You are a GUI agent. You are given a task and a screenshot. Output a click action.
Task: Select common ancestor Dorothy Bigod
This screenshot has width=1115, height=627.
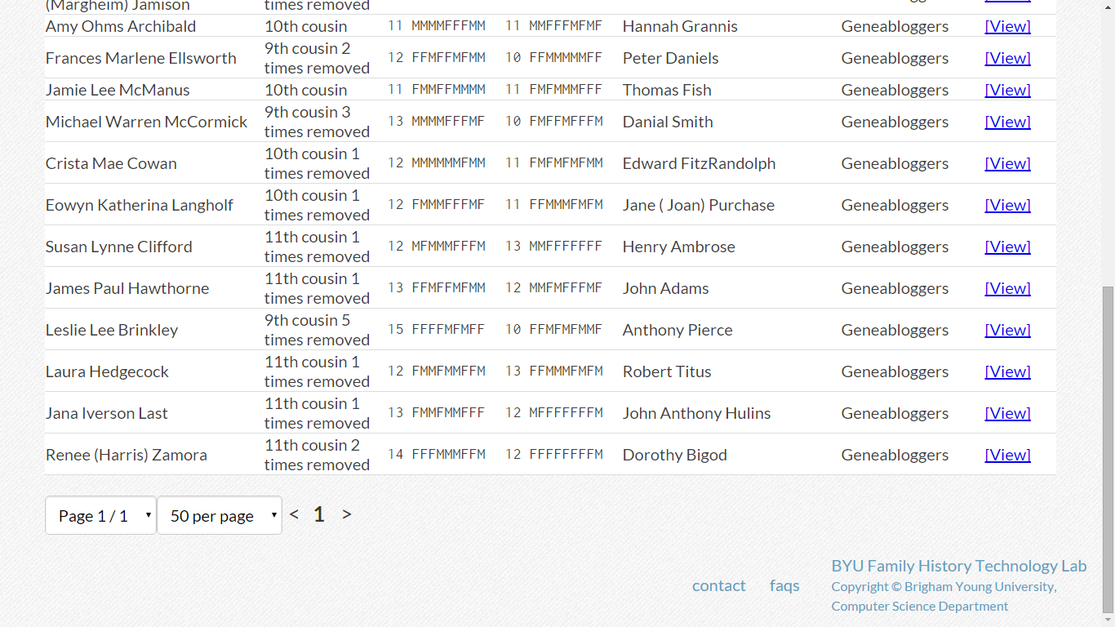tap(674, 454)
